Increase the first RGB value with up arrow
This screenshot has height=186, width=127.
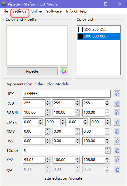click(47, 102)
